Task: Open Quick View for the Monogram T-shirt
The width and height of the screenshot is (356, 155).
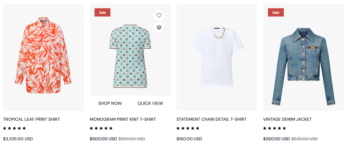Action: [x=150, y=103]
